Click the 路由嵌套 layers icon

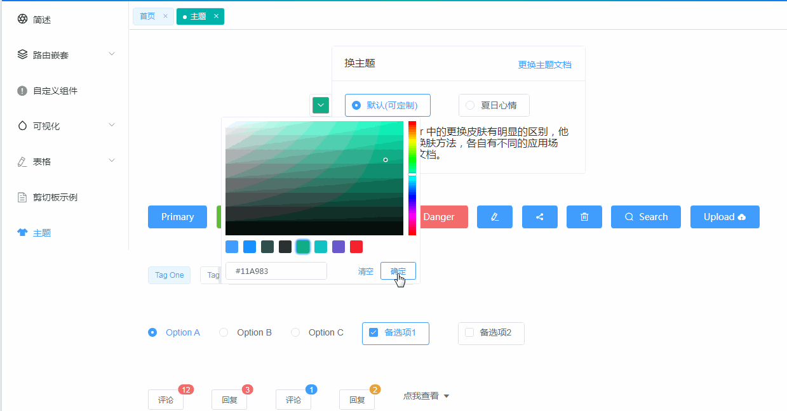22,55
